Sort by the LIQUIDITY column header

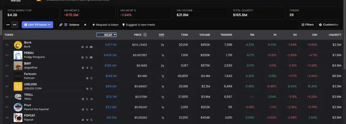(335, 35)
